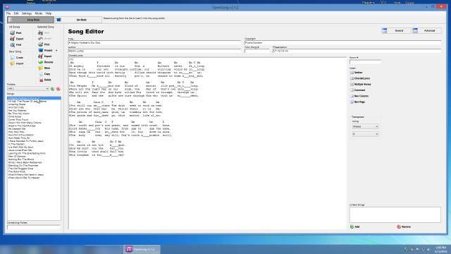Show the Advanced song editor tab

pyautogui.click(x=427, y=30)
